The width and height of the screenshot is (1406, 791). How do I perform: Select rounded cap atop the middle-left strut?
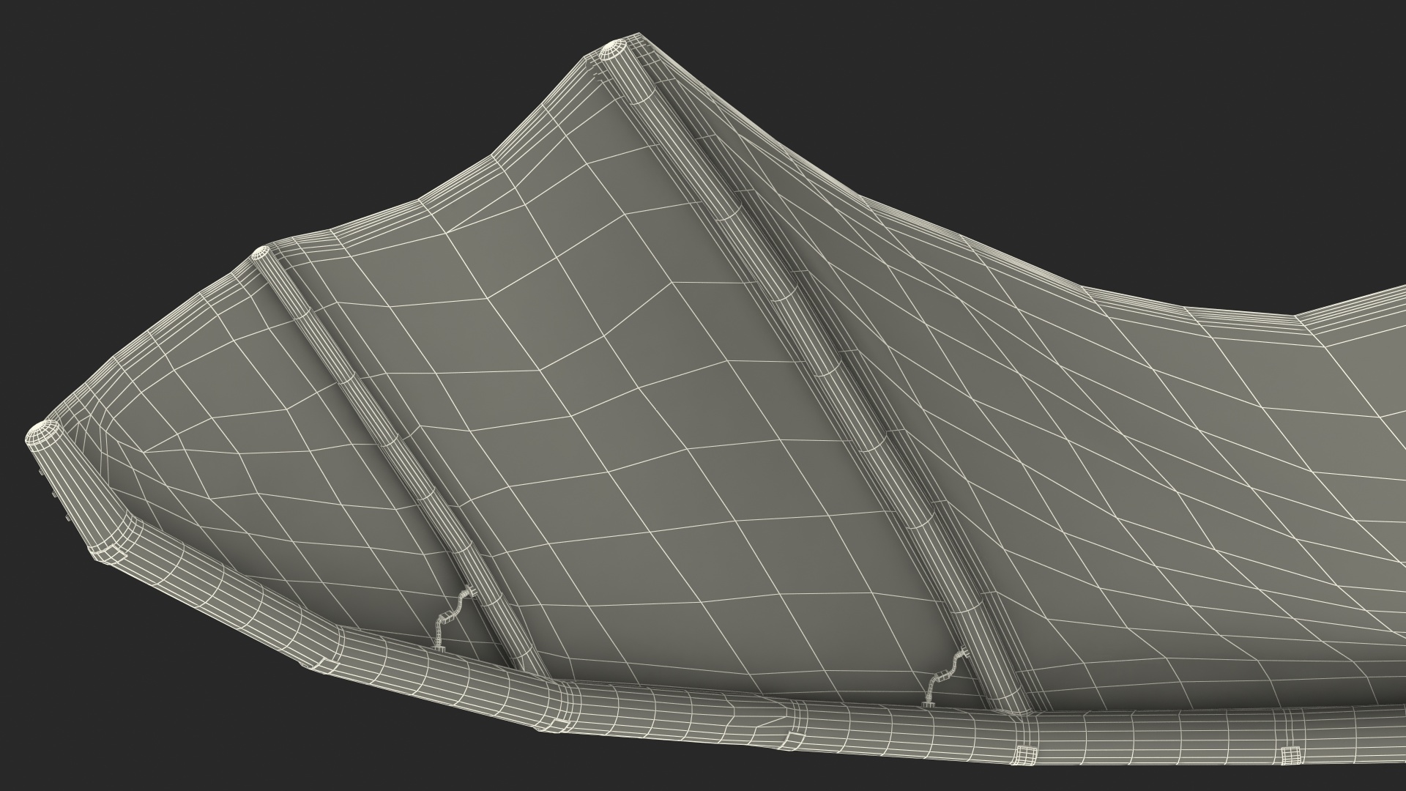tap(261, 254)
